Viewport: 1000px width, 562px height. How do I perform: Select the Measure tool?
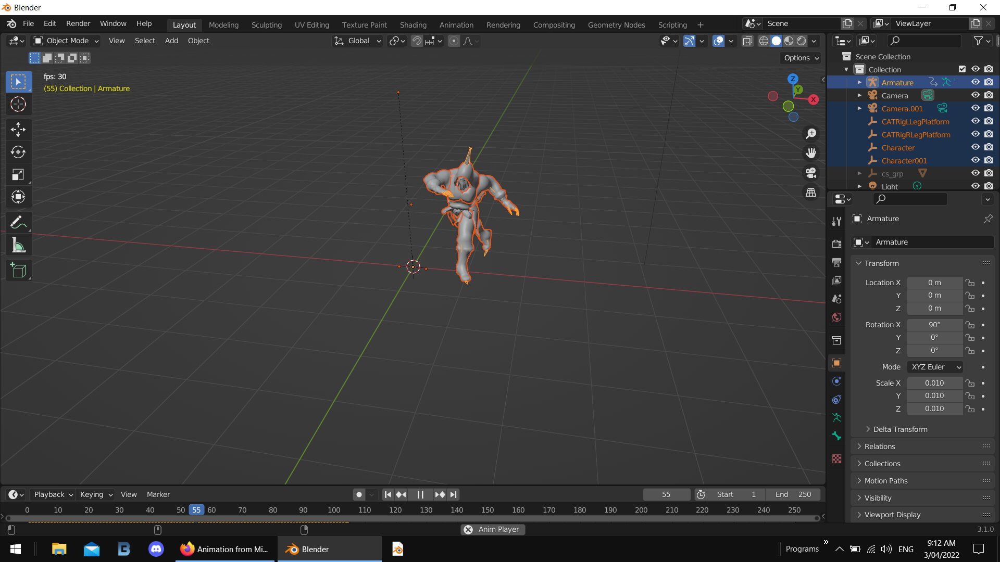pyautogui.click(x=18, y=245)
